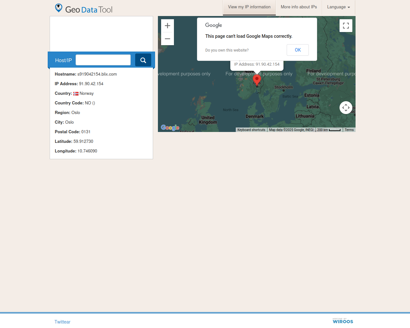Click the Hostname value s919042154.blix.com
410x328 pixels.
click(x=97, y=74)
